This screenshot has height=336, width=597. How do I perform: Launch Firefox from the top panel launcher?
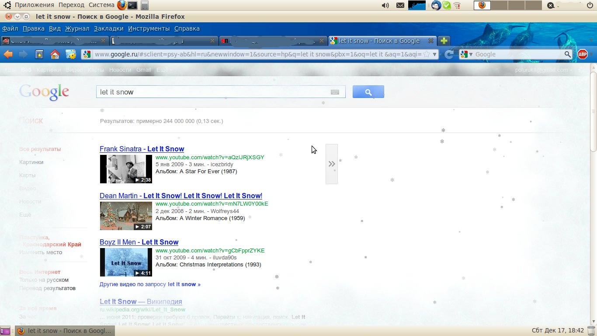pyautogui.click(x=122, y=5)
